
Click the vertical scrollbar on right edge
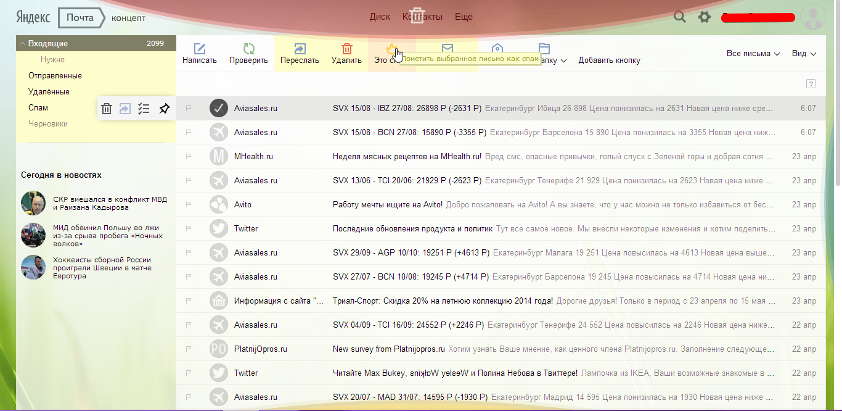click(838, 93)
